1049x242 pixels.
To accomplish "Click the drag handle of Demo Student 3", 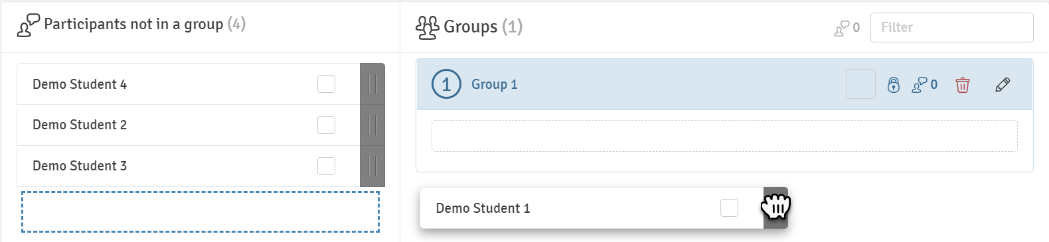I will pyautogui.click(x=372, y=166).
